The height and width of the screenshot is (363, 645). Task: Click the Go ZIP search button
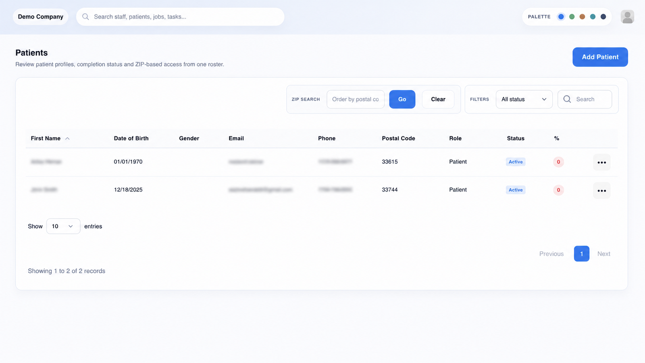click(x=402, y=99)
